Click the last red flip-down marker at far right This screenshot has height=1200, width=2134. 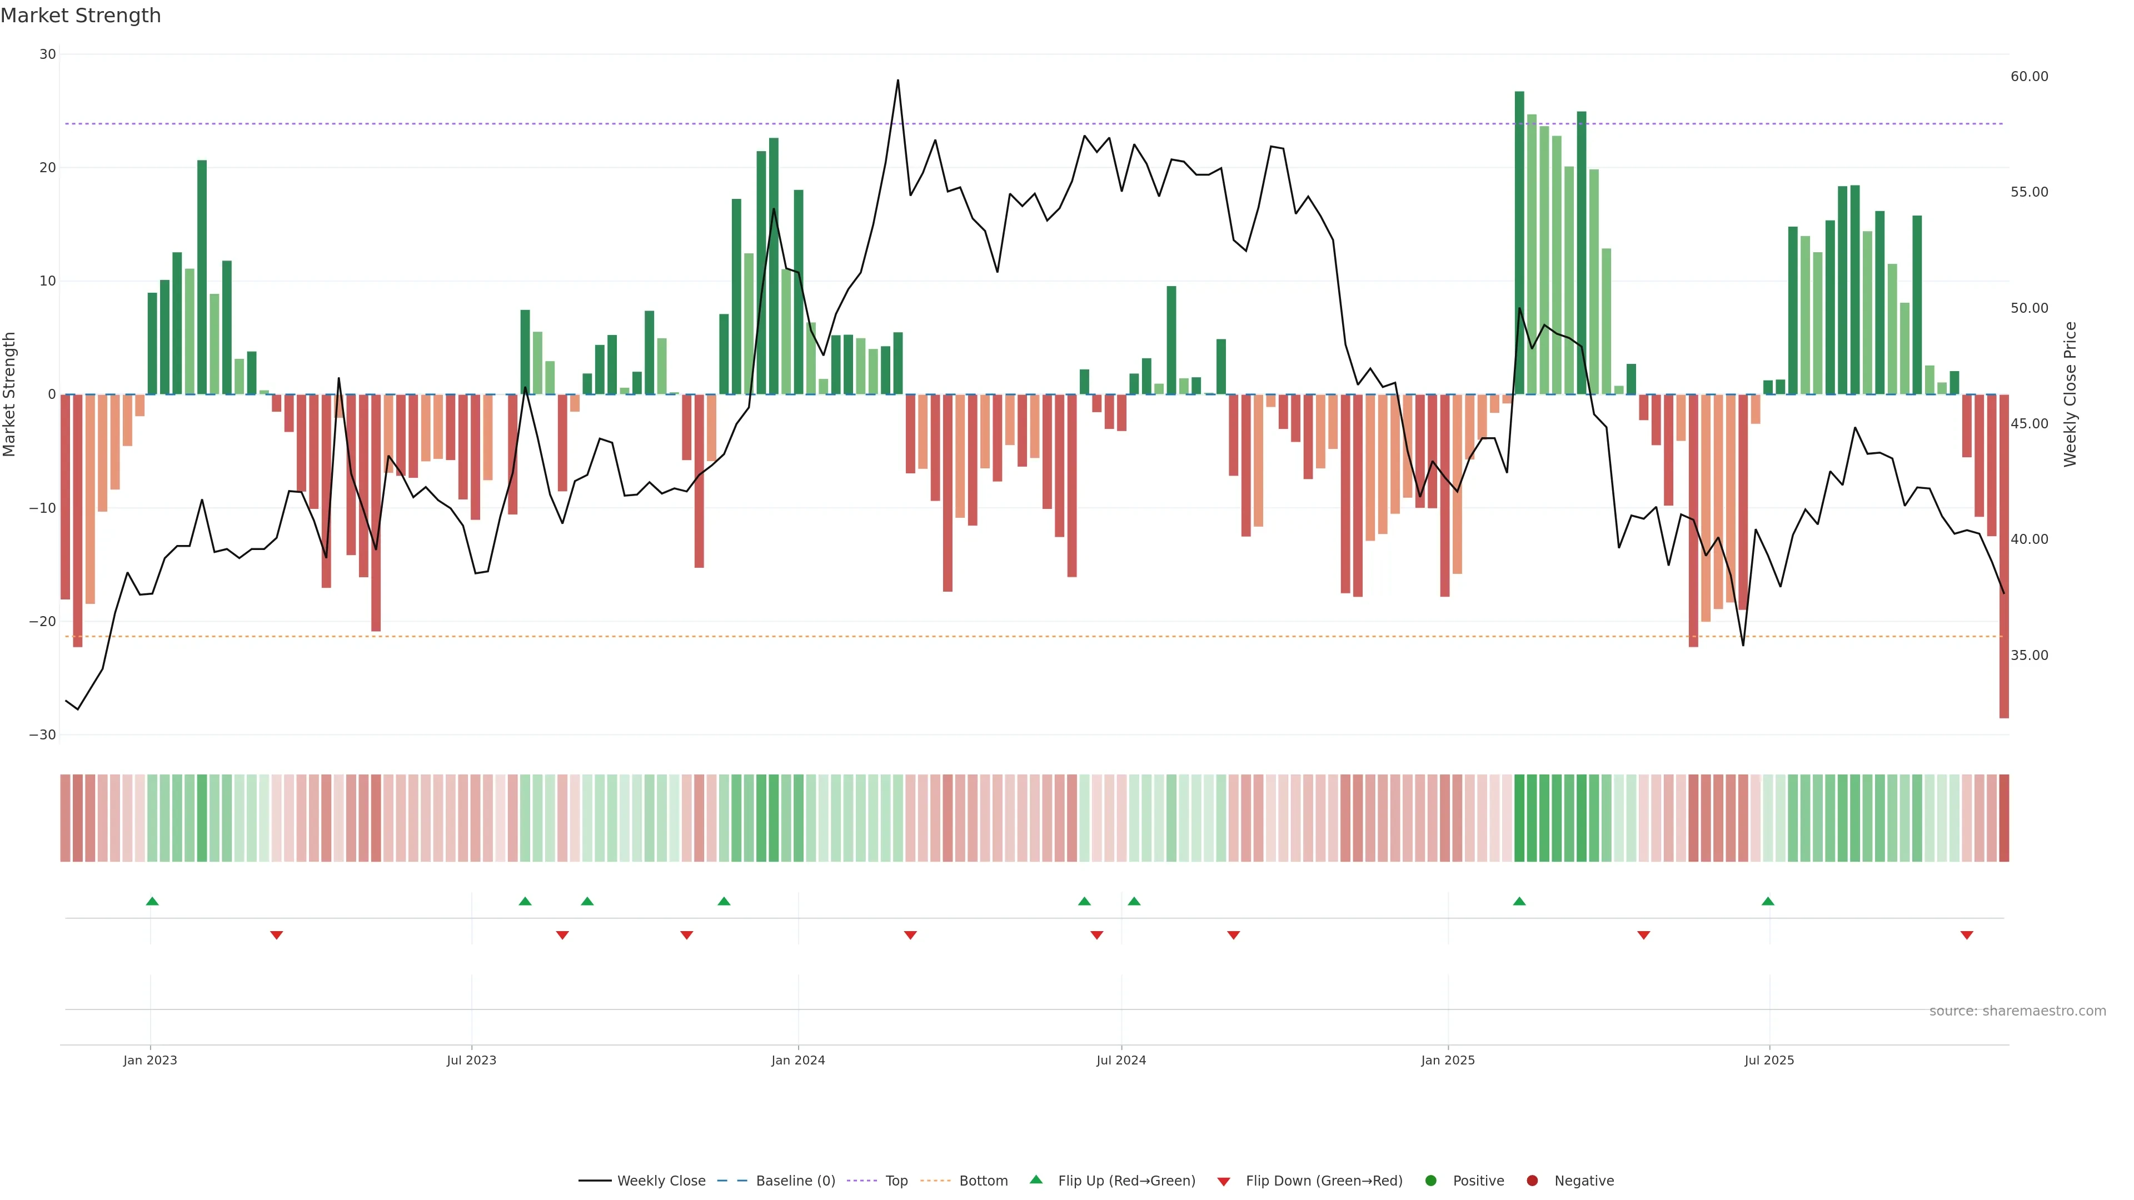[1966, 935]
